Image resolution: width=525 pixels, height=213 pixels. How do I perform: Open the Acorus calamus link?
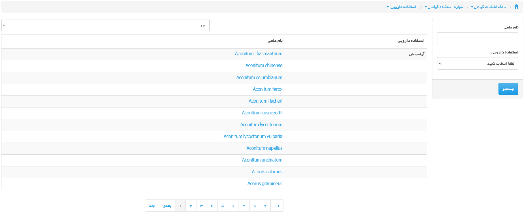pos(267,172)
